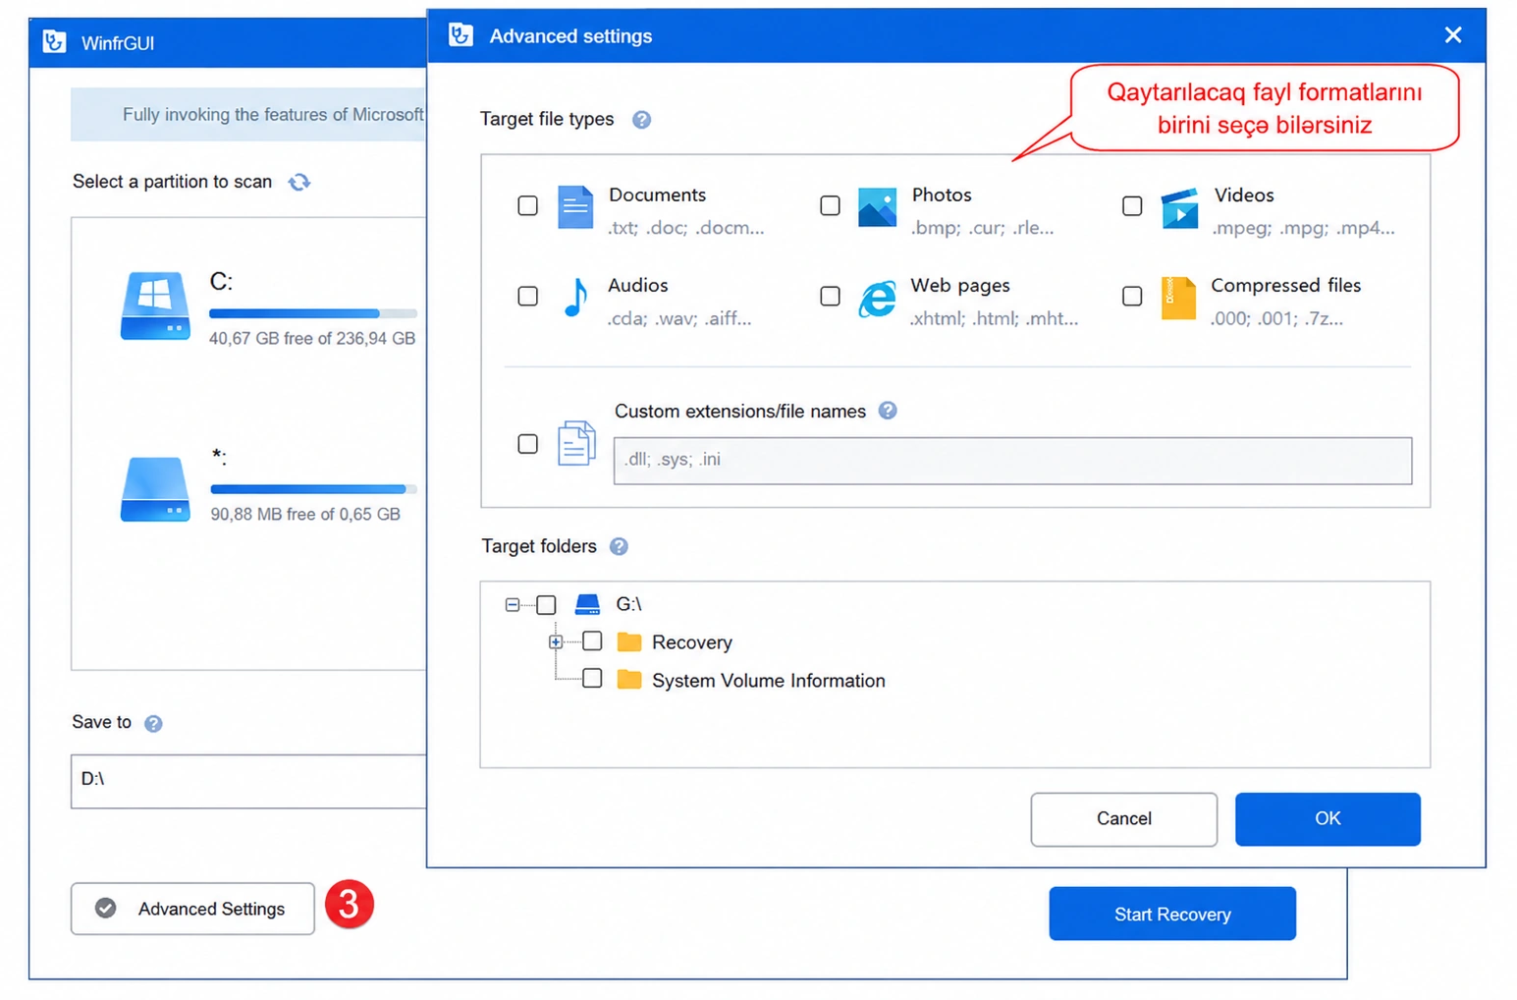1517x1000 pixels.
Task: Select the unnamed * partition drive icon
Action: tap(155, 489)
